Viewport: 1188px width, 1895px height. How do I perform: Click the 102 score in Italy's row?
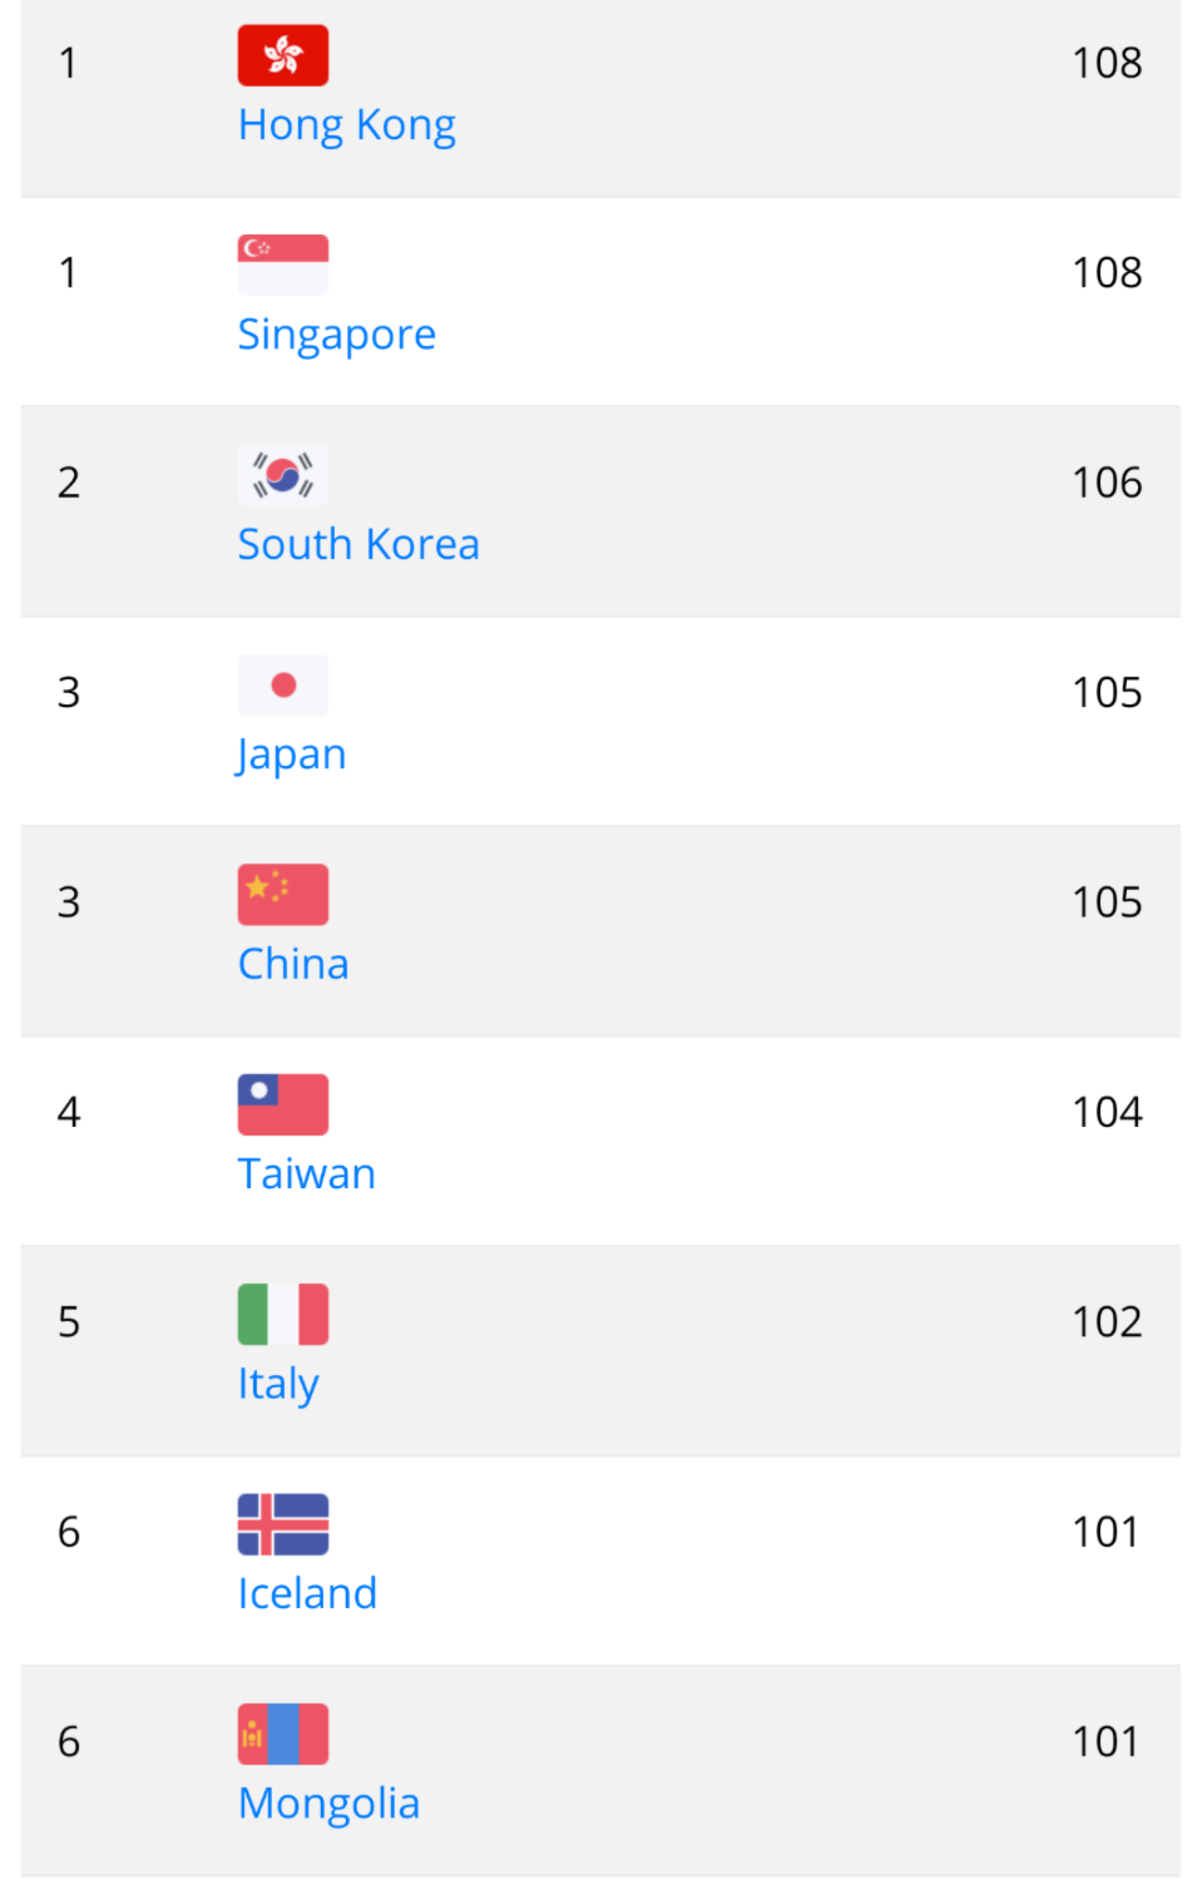pyautogui.click(x=1107, y=1322)
